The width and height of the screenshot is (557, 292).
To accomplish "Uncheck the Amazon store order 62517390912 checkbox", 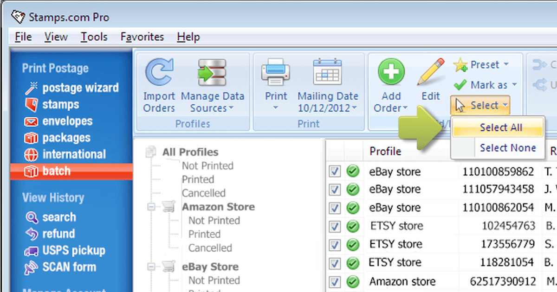I will point(335,281).
